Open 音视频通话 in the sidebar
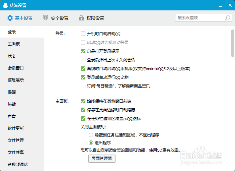 (22, 164)
